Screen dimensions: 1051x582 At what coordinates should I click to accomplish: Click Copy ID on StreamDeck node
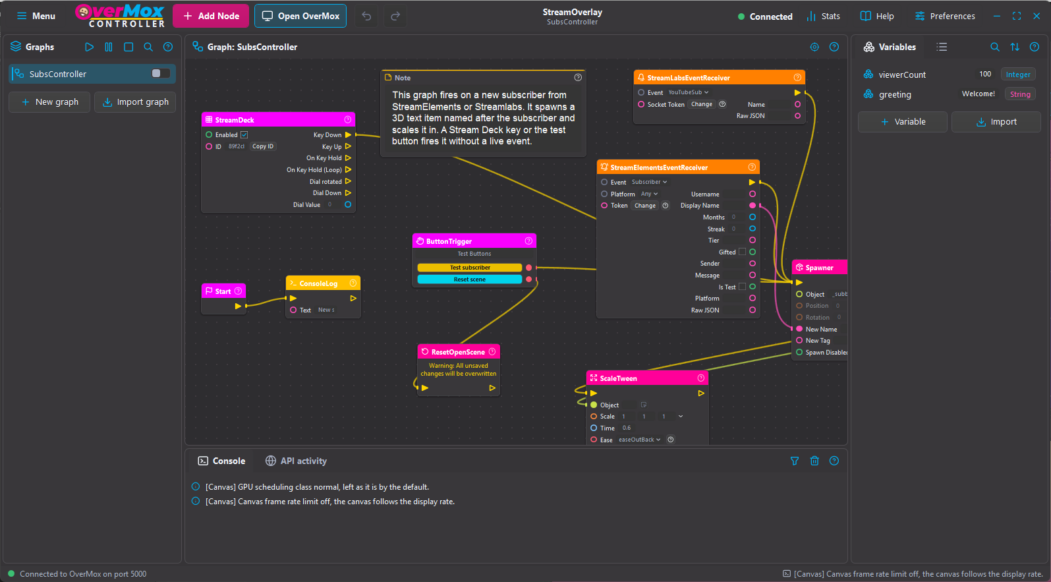point(263,146)
